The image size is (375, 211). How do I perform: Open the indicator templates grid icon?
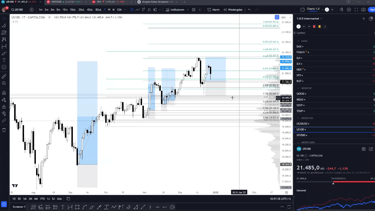pyautogui.click(x=194, y=10)
